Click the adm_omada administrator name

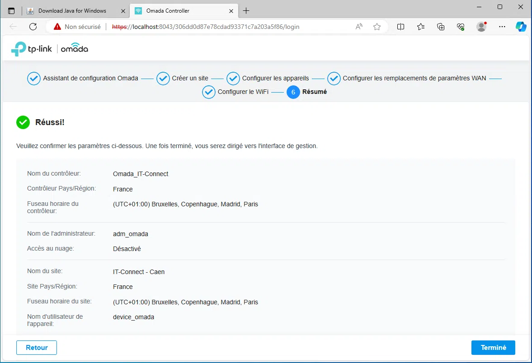(x=131, y=234)
